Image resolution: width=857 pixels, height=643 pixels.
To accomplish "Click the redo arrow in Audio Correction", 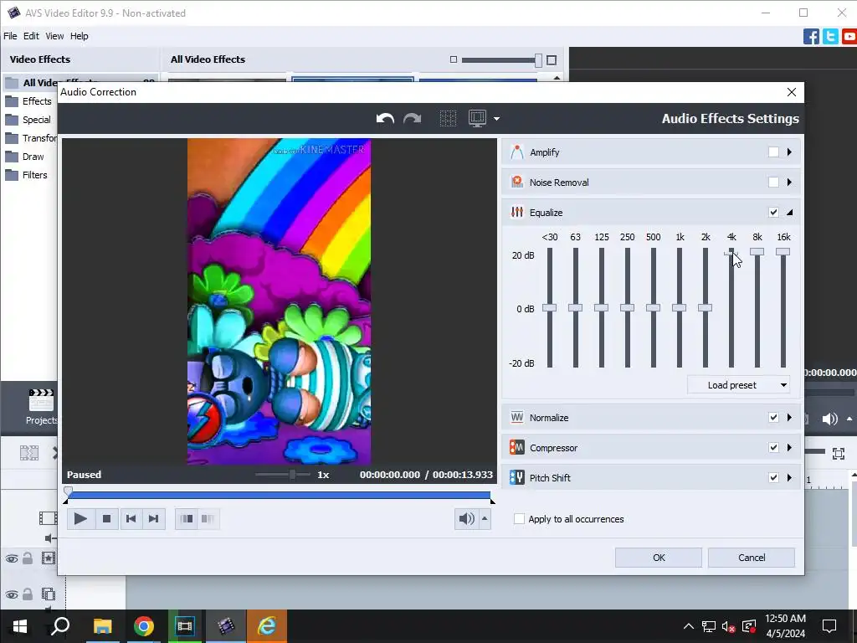I will (x=412, y=119).
